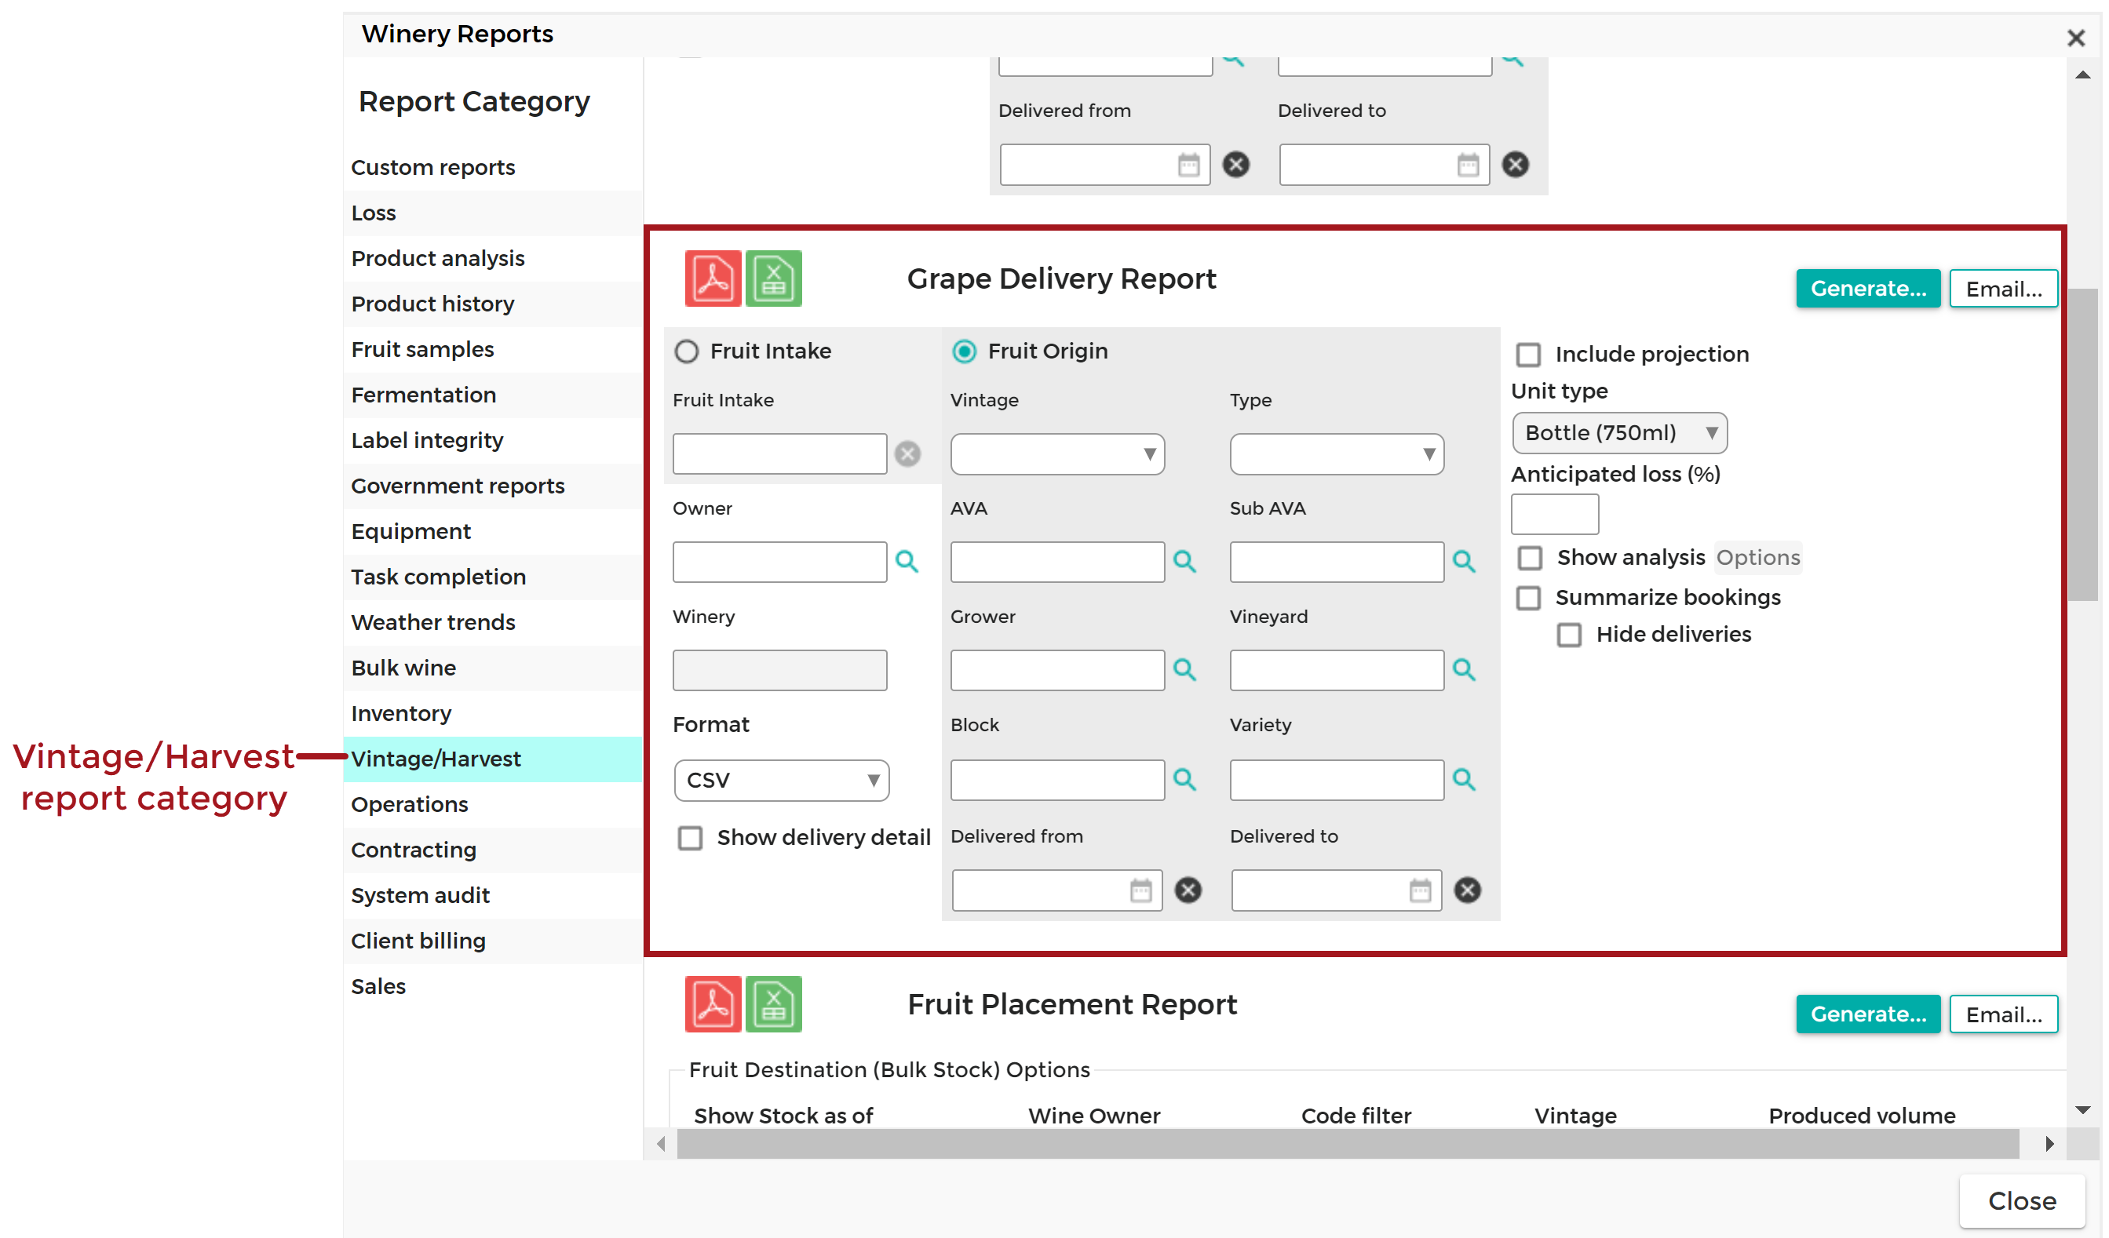Screen dimensions: 2109x1238
Task: Tick the Show delivery detail checkbox
Action: click(690, 838)
